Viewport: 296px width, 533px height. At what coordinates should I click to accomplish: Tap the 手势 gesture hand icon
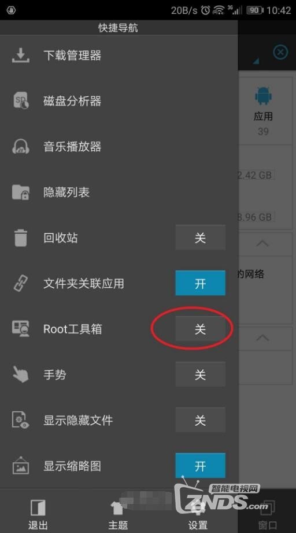point(20,375)
